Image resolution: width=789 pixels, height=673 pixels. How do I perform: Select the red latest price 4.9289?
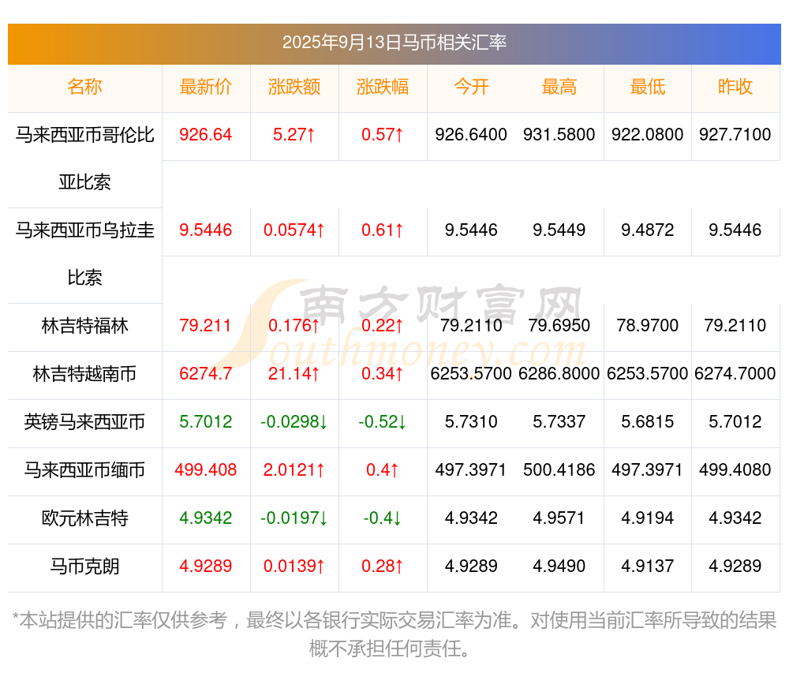(x=205, y=566)
